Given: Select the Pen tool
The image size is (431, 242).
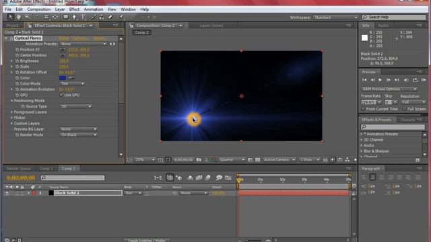Looking at the screenshot, I should (74, 17).
